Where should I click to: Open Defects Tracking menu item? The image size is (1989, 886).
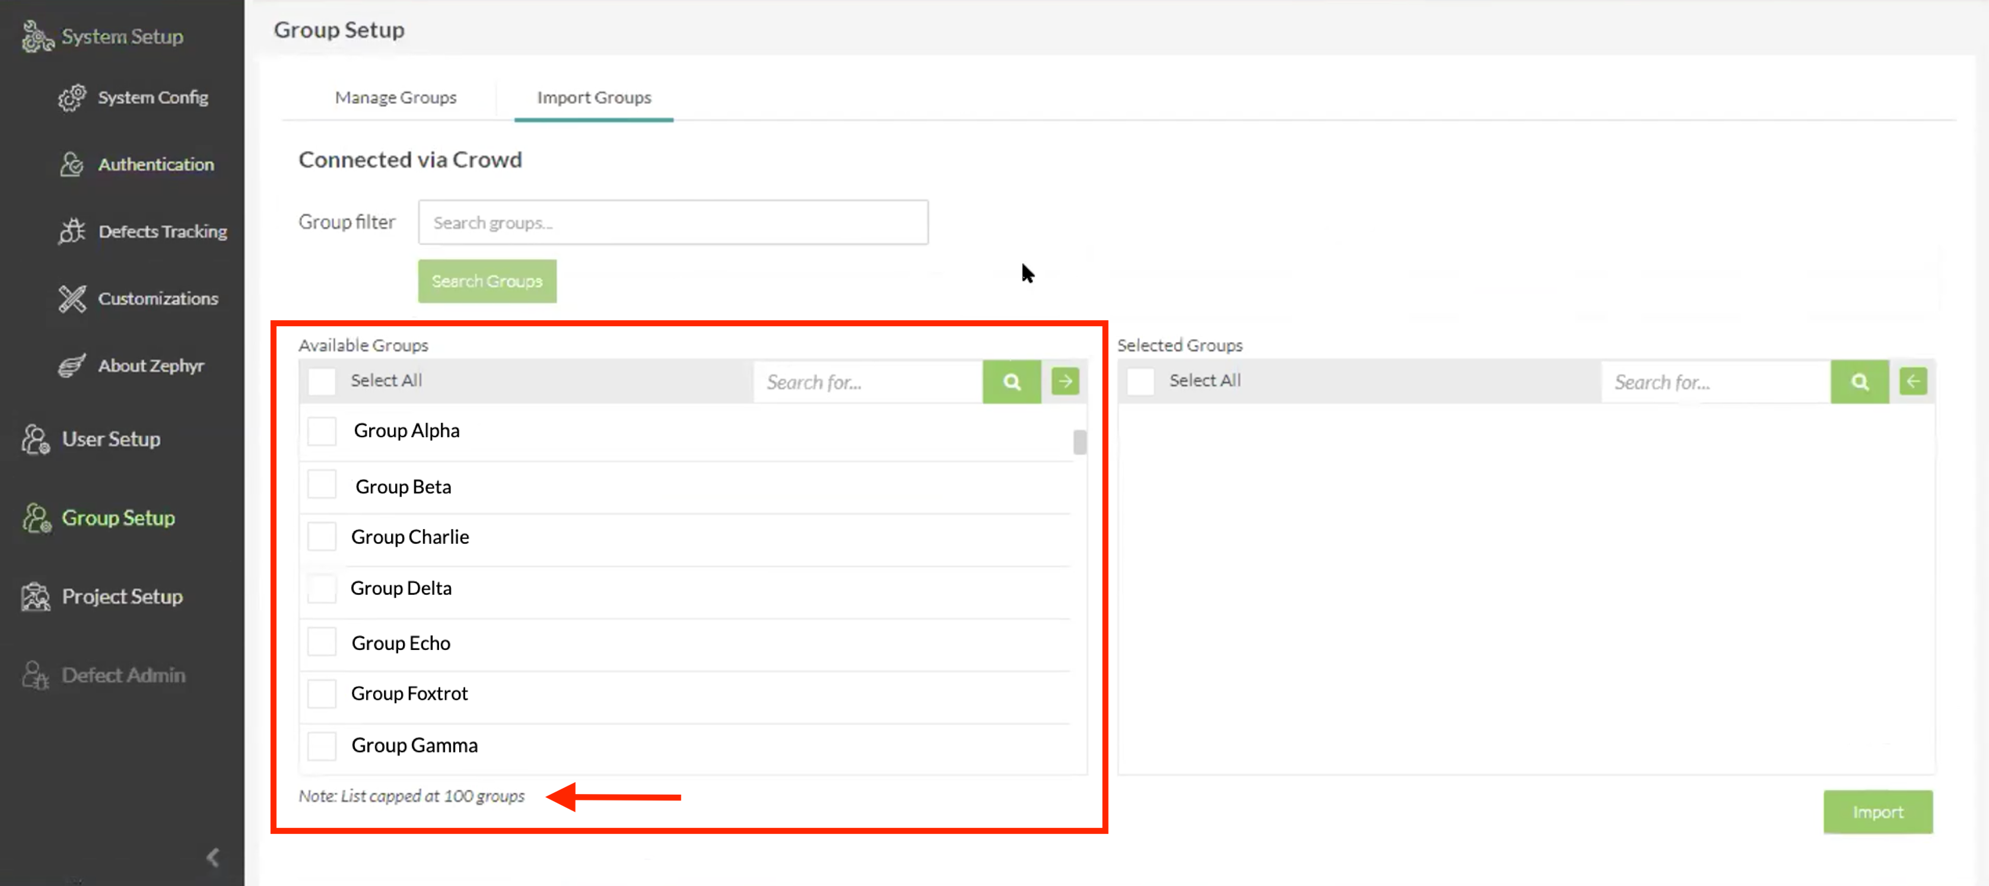pos(163,231)
